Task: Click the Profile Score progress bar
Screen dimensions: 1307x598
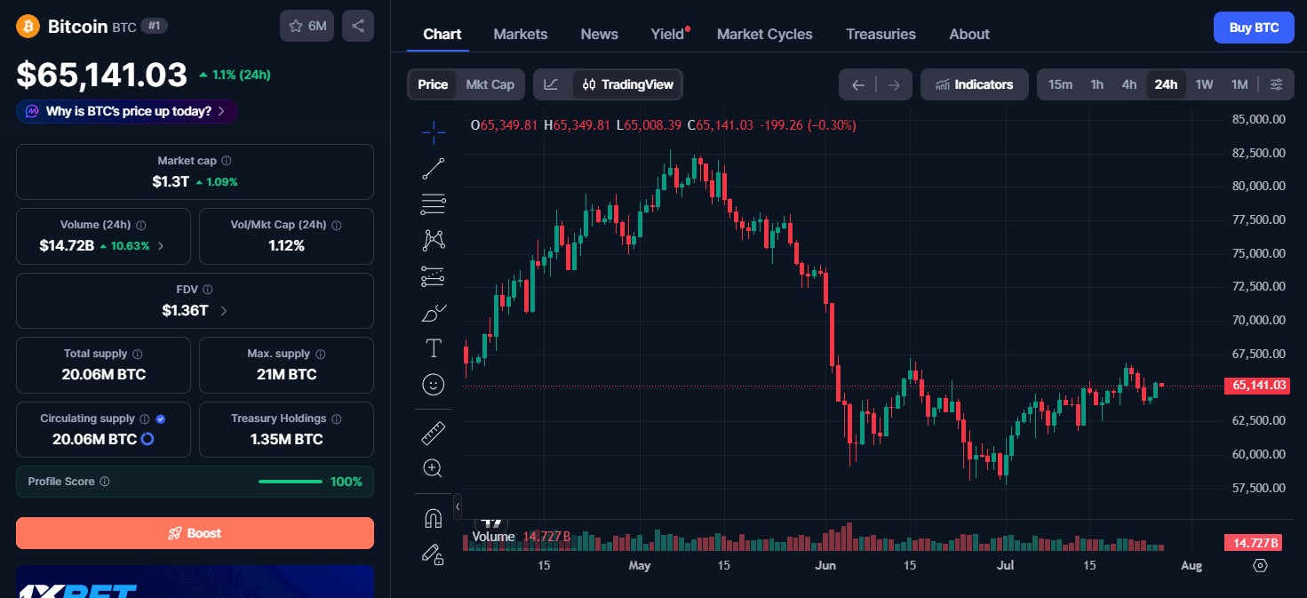Action: click(291, 482)
